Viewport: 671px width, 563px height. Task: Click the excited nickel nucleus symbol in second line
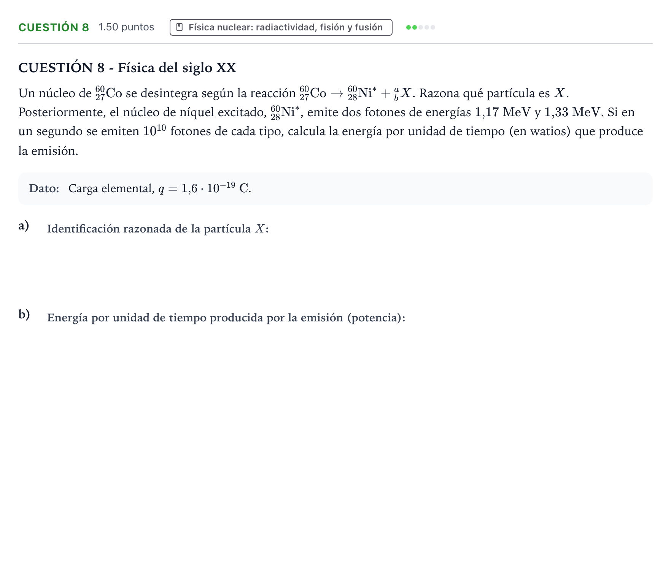pyautogui.click(x=285, y=112)
